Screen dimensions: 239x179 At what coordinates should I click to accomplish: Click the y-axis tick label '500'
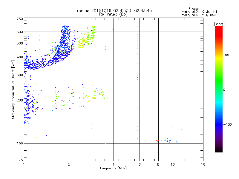pyautogui.click(x=20, y=43)
